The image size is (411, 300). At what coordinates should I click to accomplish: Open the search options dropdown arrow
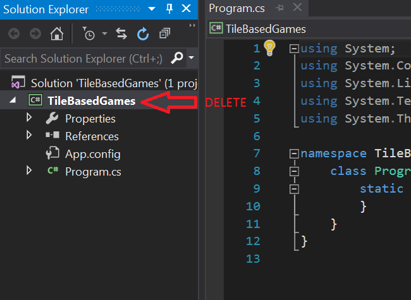click(x=191, y=58)
